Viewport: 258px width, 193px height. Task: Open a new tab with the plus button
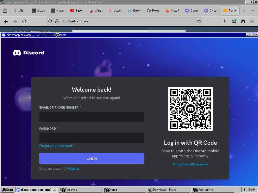click(x=253, y=11)
